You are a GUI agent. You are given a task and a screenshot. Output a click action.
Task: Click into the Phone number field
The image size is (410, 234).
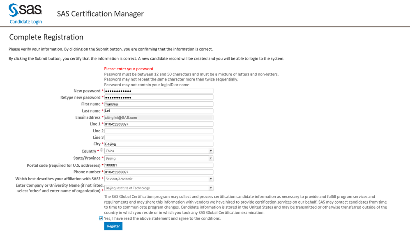(159, 172)
